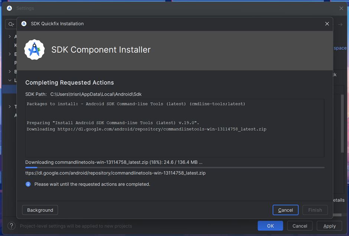Close the SDK Quickfix Installation dialog
Screen dimensions: 349x236
(x=327, y=24)
